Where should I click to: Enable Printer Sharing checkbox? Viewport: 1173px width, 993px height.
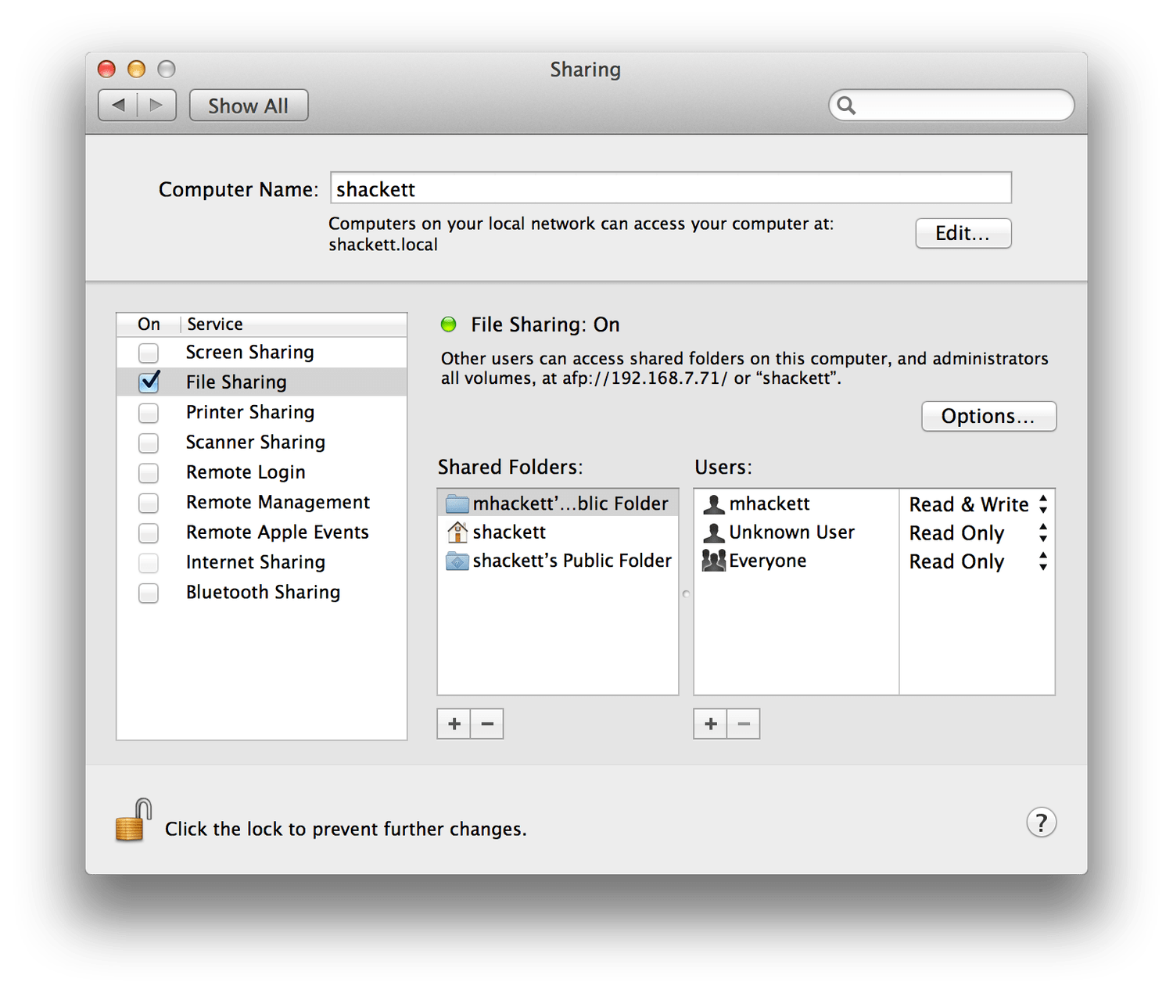click(x=149, y=412)
